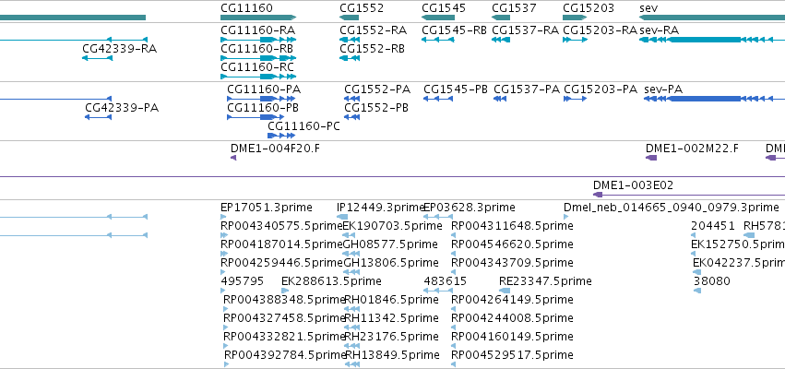Click the CG1552-PB protein label

[376, 108]
